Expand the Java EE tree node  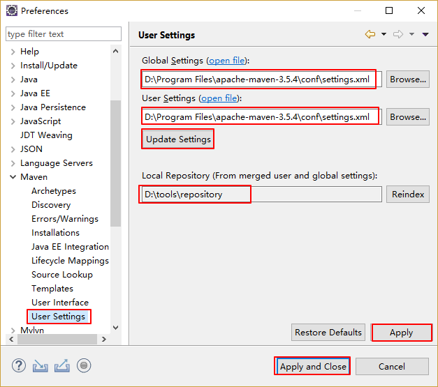click(13, 93)
